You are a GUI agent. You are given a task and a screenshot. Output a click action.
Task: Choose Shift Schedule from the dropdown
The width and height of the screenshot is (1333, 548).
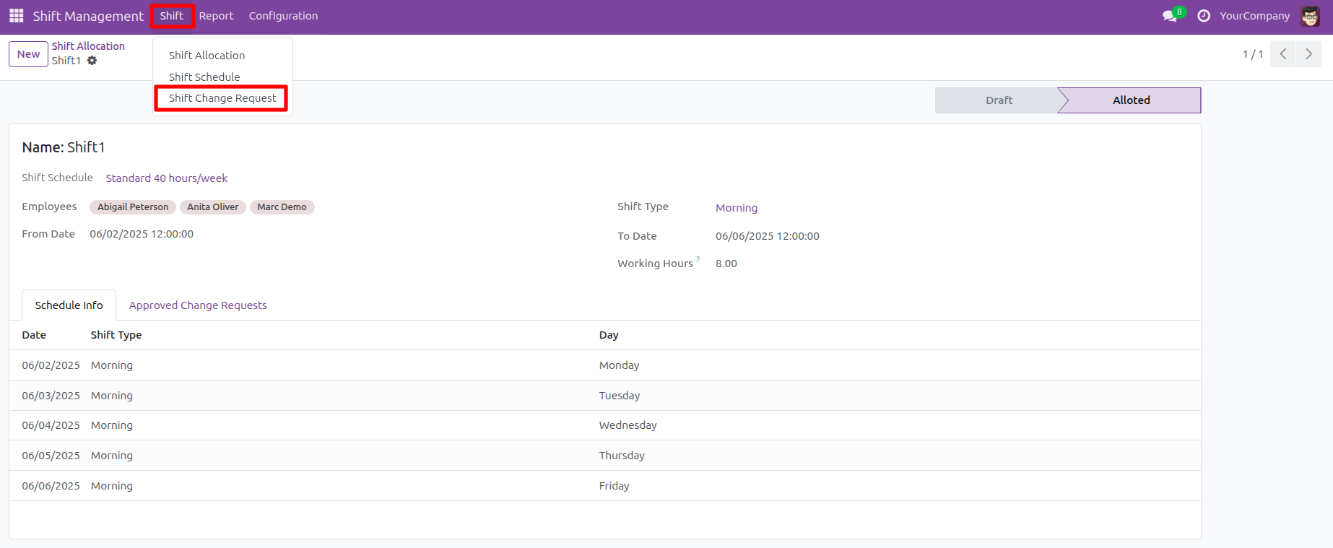204,77
